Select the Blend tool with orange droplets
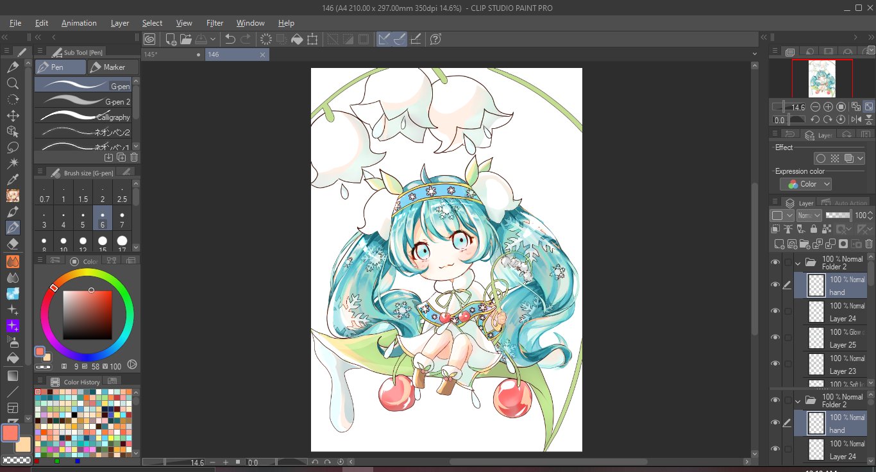The image size is (876, 472). [12, 262]
